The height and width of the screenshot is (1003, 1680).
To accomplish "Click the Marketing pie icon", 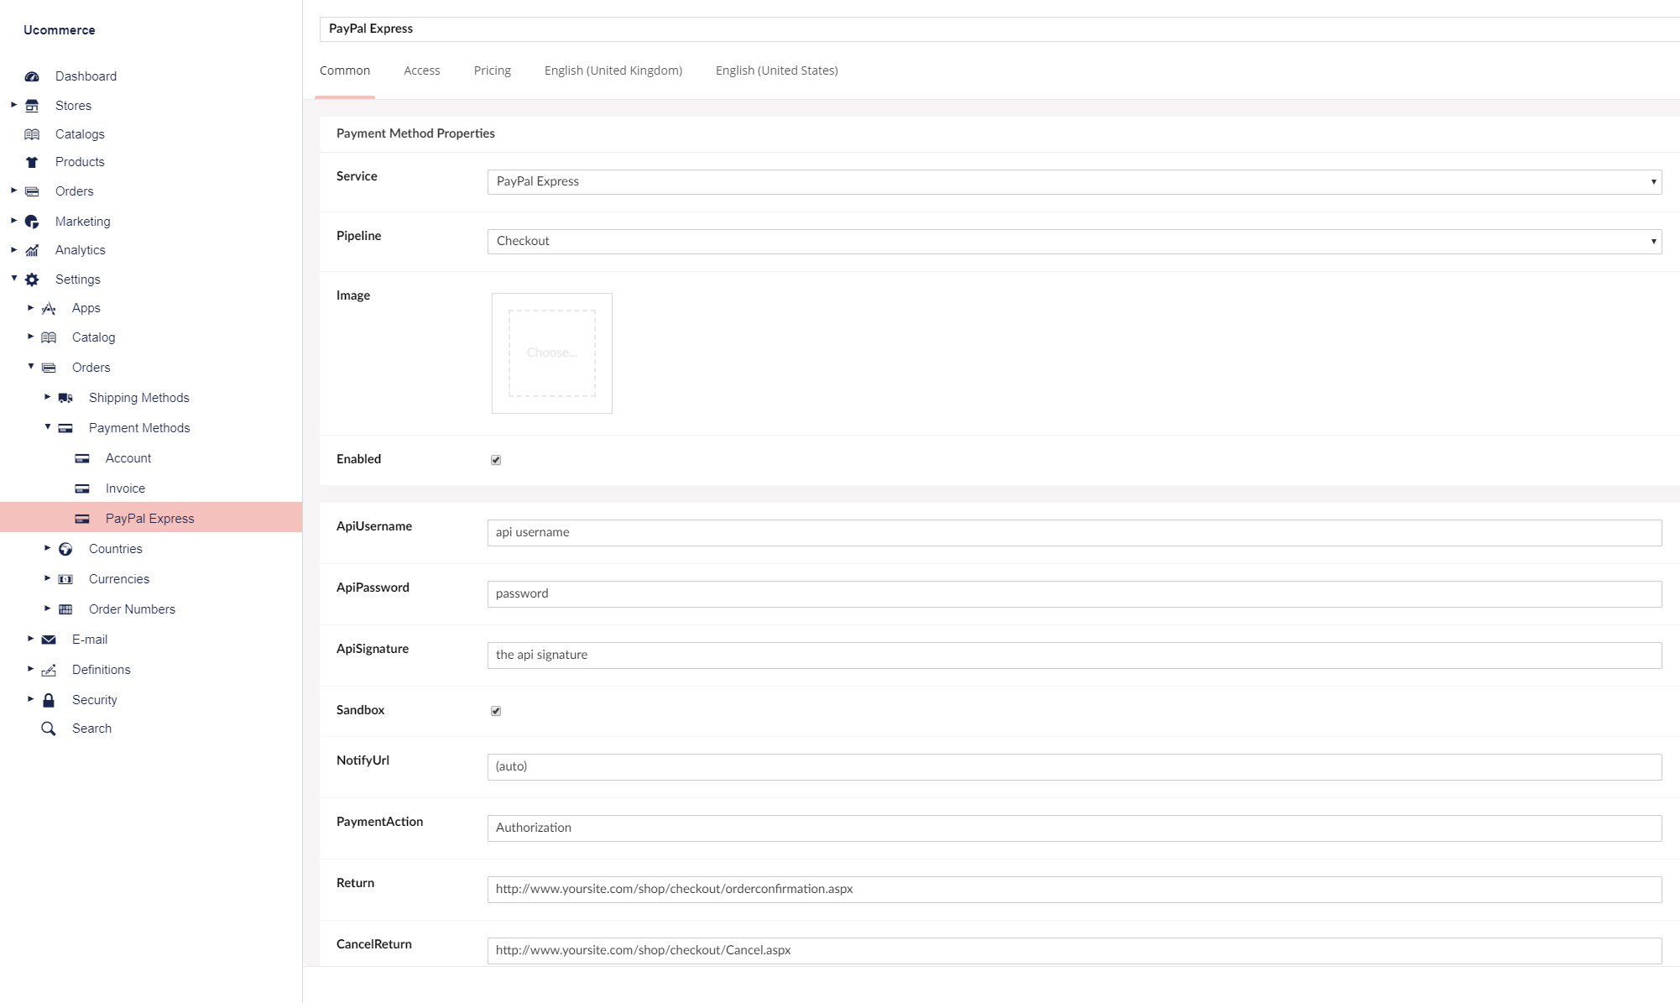I will tap(32, 222).
